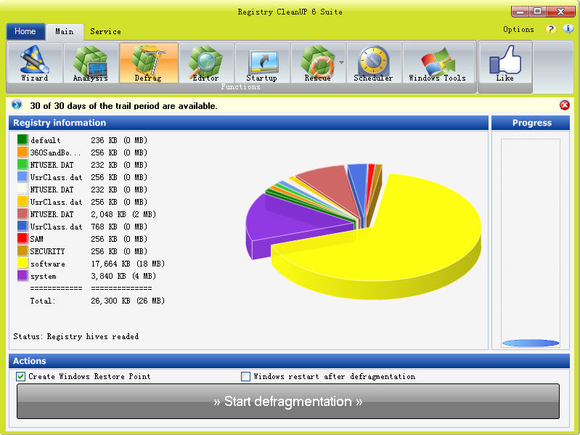Click the SECURITY hive color swatch
580x435 pixels.
[x=23, y=251]
